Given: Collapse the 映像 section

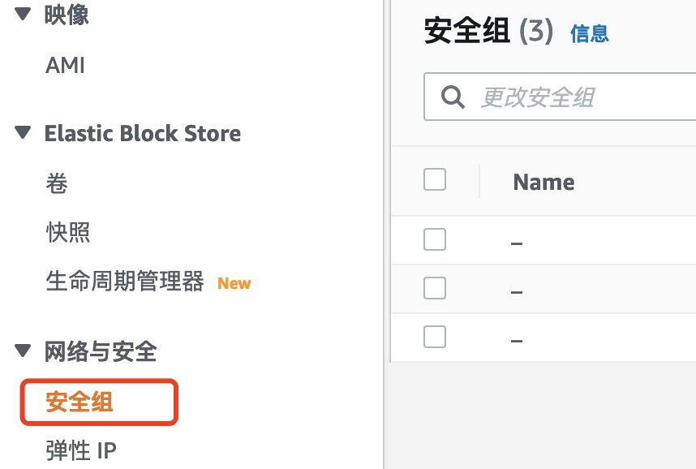Looking at the screenshot, I should tap(22, 13).
